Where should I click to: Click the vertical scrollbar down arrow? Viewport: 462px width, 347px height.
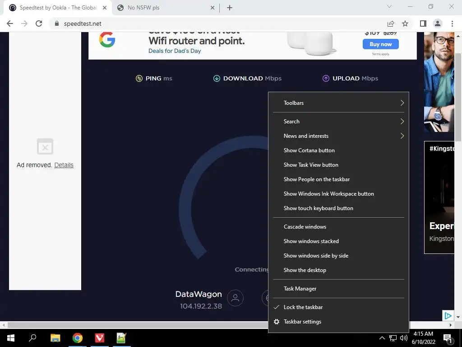point(458,317)
